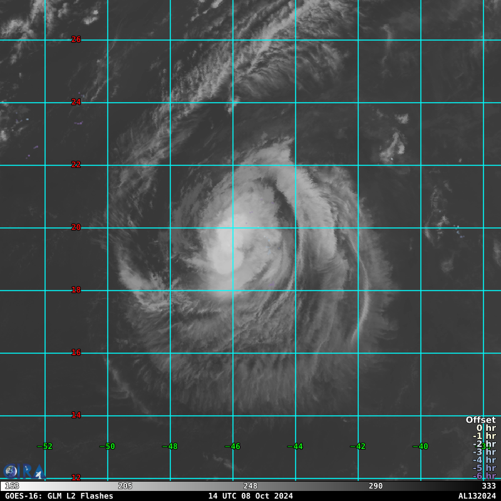Click the -40 longitude label
Viewport: 501px width, 501px height.
click(420, 447)
